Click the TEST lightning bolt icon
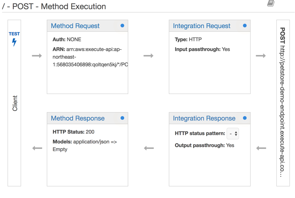 14,42
